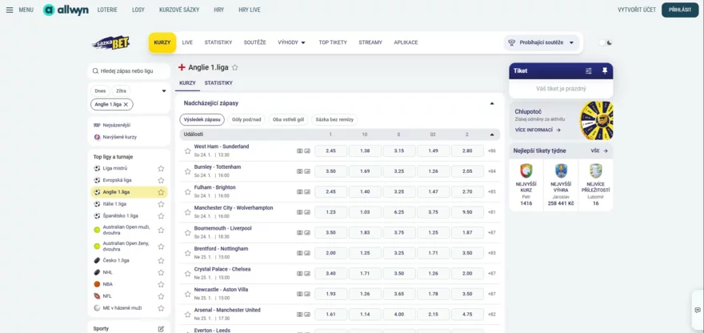The width and height of the screenshot is (704, 333).
Task: Open stream icon for West Ham - Sunderland
Action: point(300,151)
